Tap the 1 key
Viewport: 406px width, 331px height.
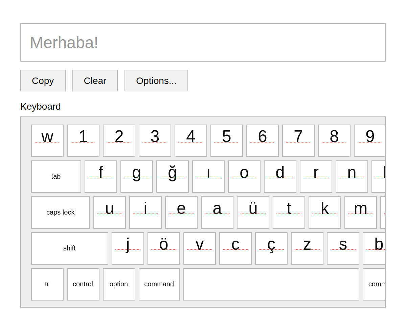point(83,141)
